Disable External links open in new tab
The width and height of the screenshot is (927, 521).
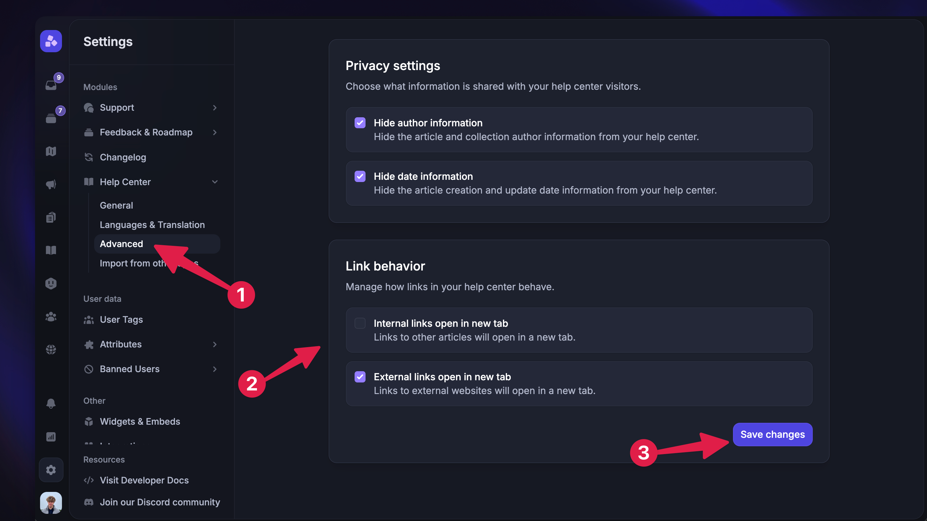360,377
